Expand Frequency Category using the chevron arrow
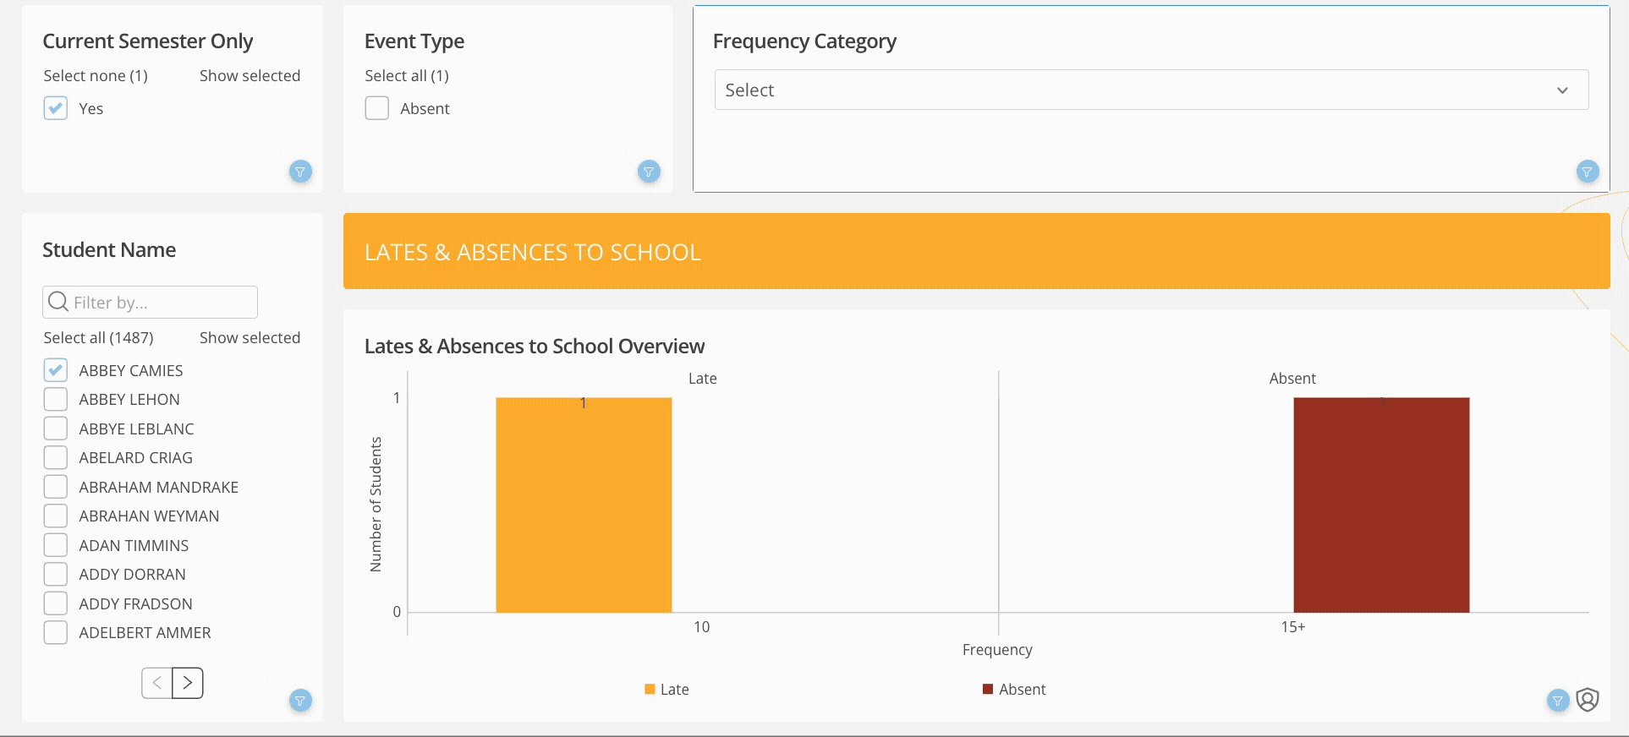Image resolution: width=1629 pixels, height=737 pixels. [1562, 90]
